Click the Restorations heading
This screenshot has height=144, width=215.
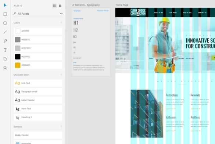[x=172, y=95]
